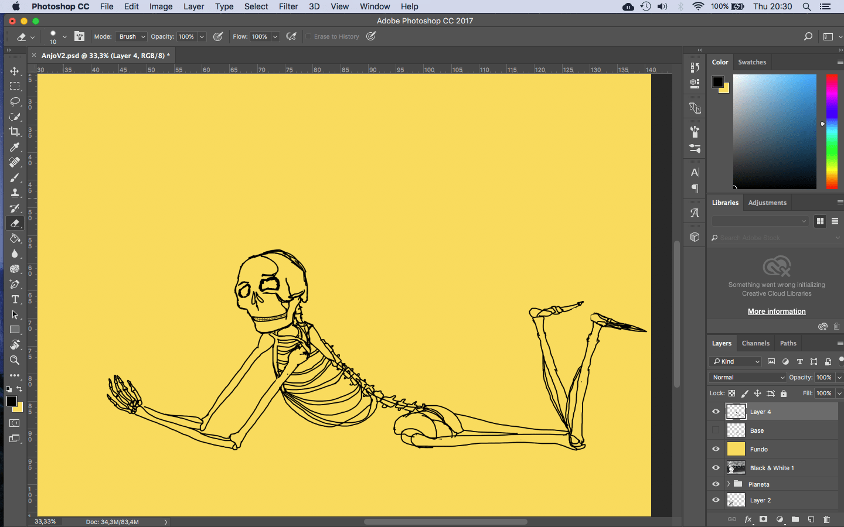
Task: Select the Clone Stamp tool
Action: point(15,193)
